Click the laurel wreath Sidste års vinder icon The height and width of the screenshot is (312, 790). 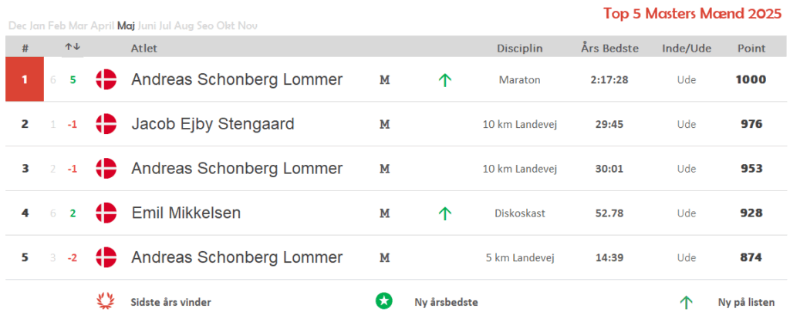(x=105, y=302)
